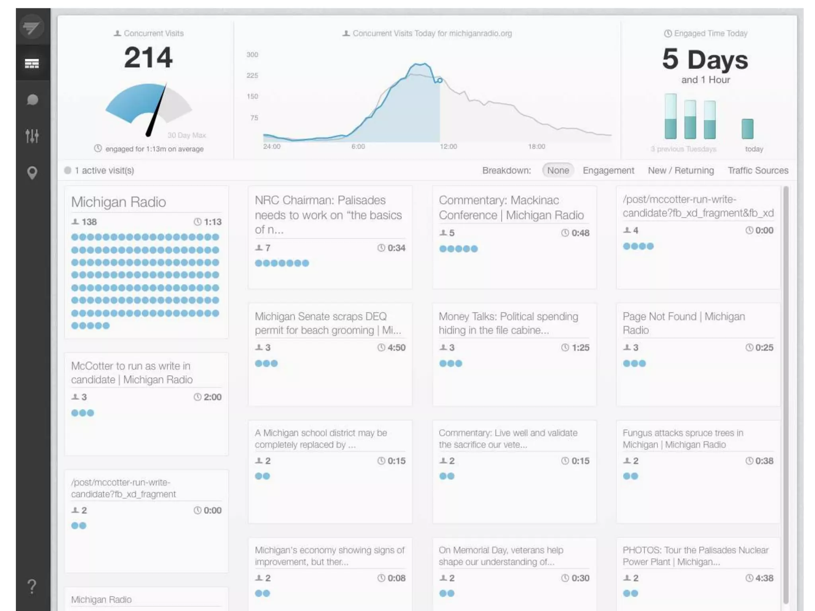
Task: Open the Michigan Radio page card
Action: point(119,202)
